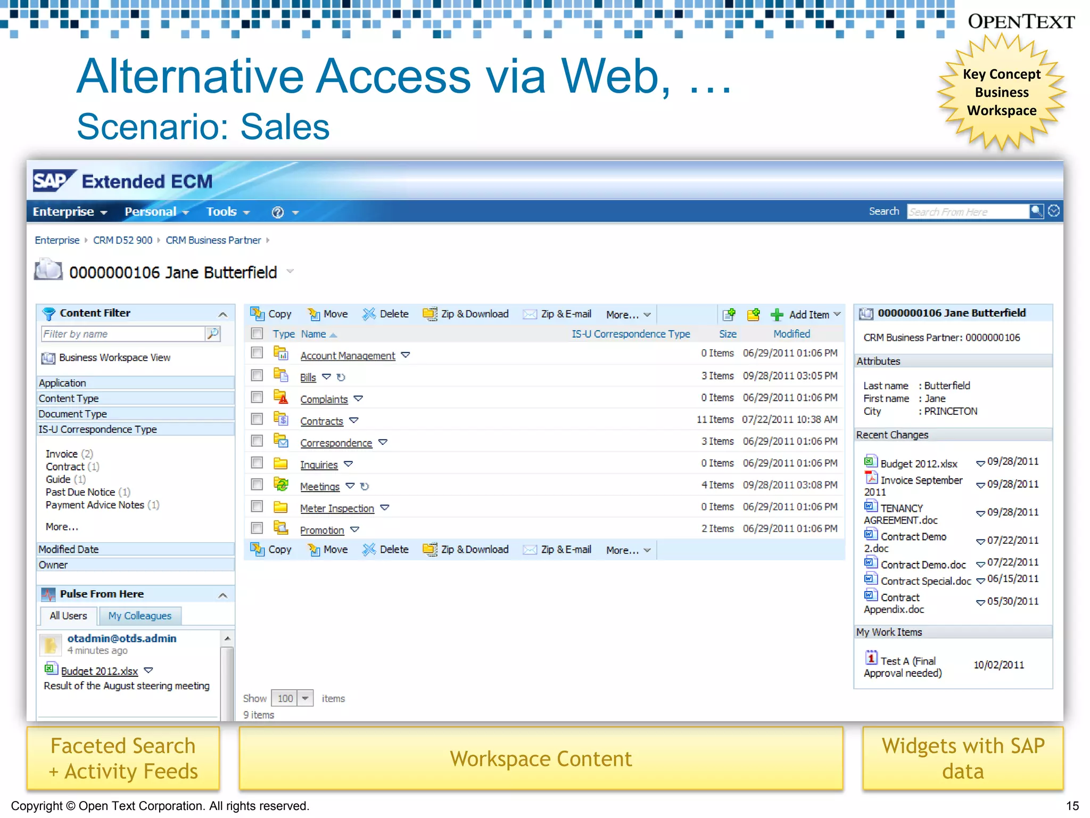Open the dropdown arrow beside Correspondence
Image resolution: width=1090 pixels, height=818 pixels.
(x=383, y=442)
